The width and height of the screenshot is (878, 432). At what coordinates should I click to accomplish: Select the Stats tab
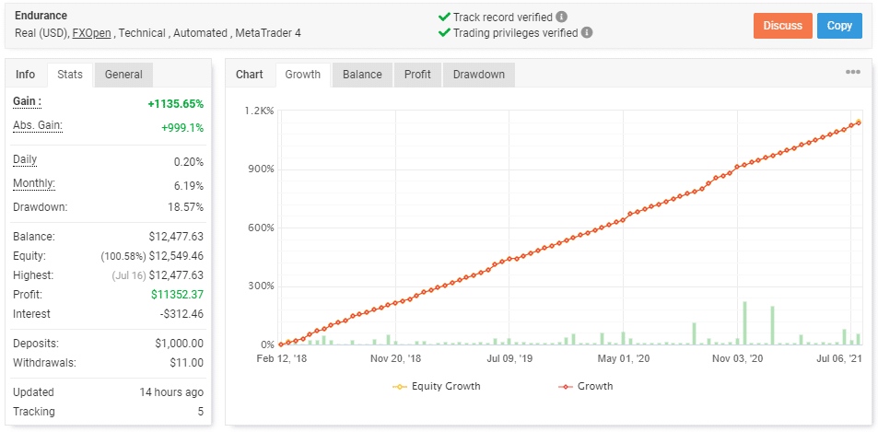71,75
